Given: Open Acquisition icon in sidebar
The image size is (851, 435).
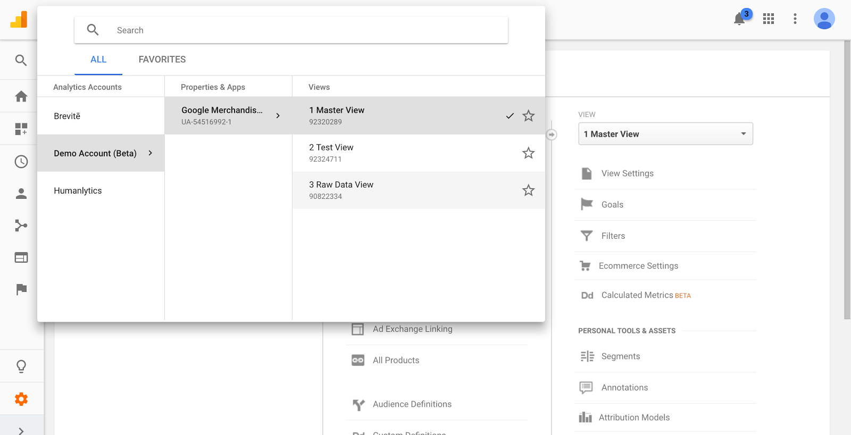Looking at the screenshot, I should point(21,225).
